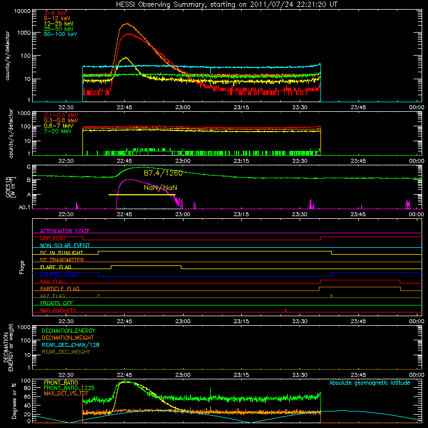Select the 3-6 keV legend label
The width and height of the screenshot is (428, 428).
click(x=55, y=13)
